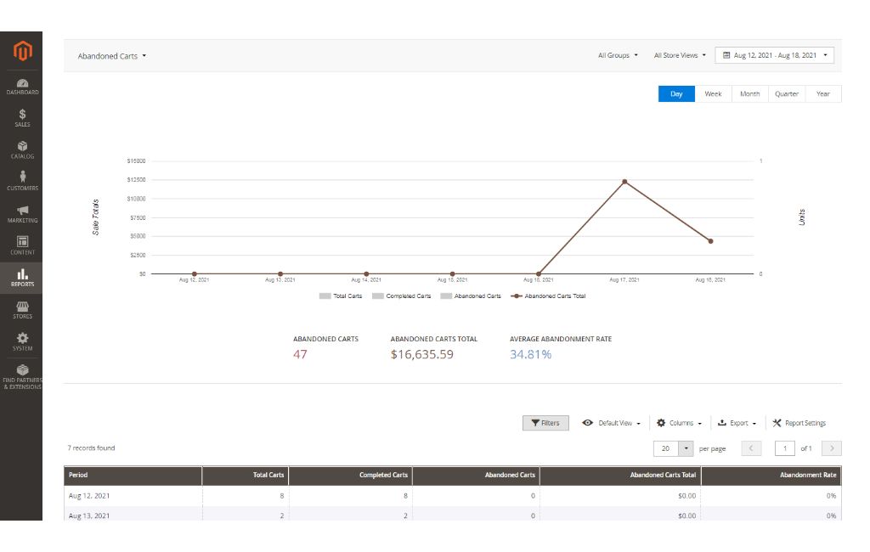Image resolution: width=870 pixels, height=552 pixels.
Task: Click the Aug 17, 2021 chart data point
Action: point(624,182)
